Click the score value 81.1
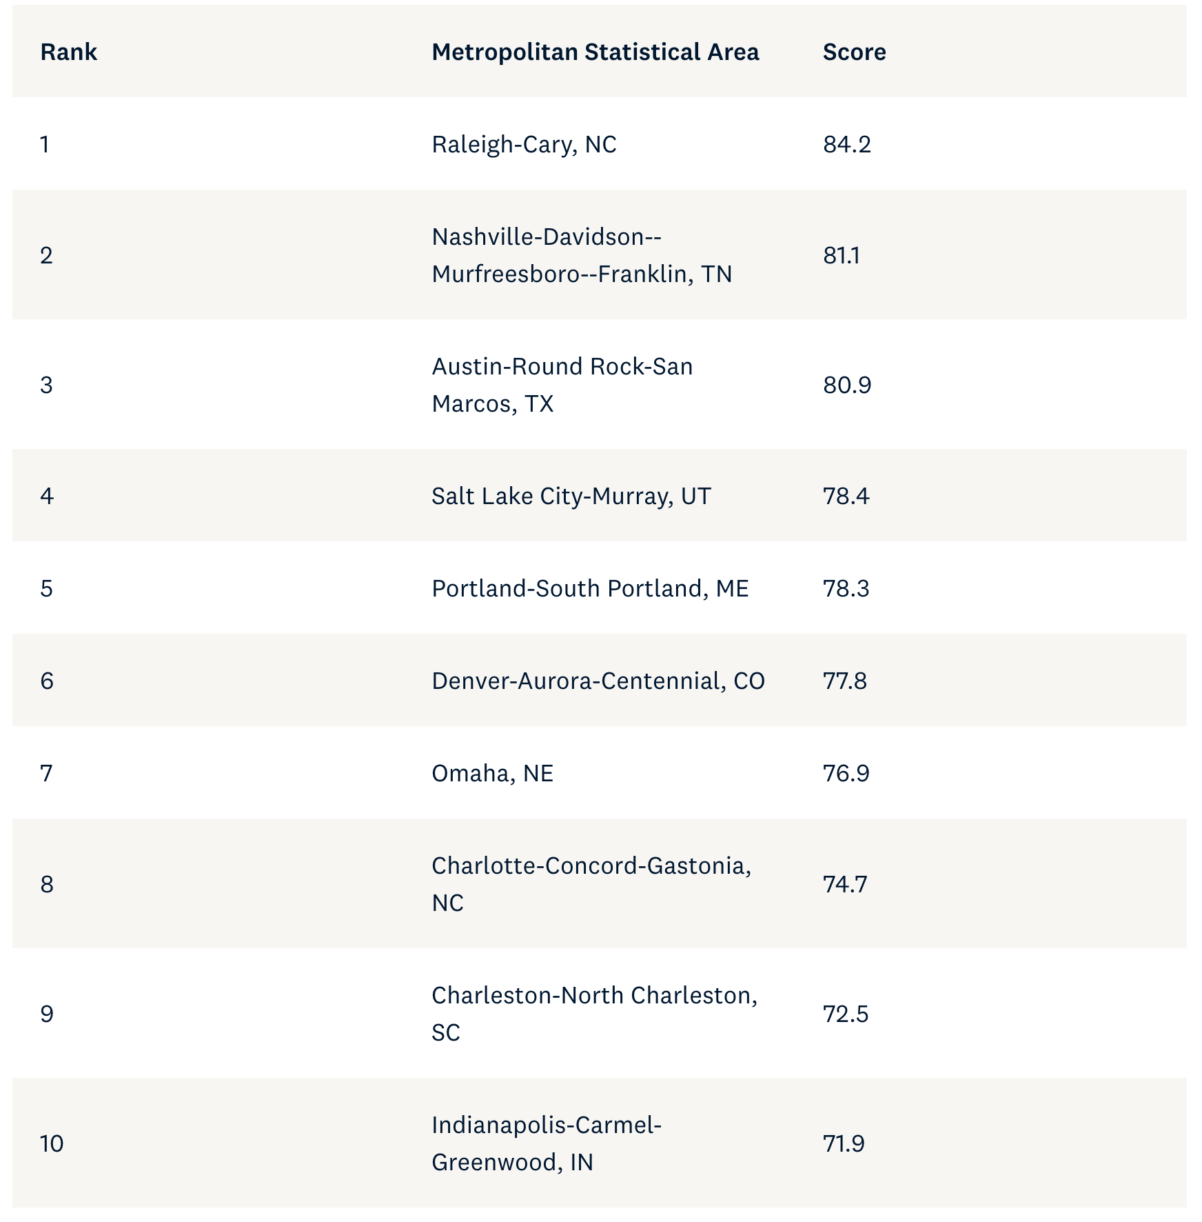The image size is (1202, 1222). coord(842,255)
